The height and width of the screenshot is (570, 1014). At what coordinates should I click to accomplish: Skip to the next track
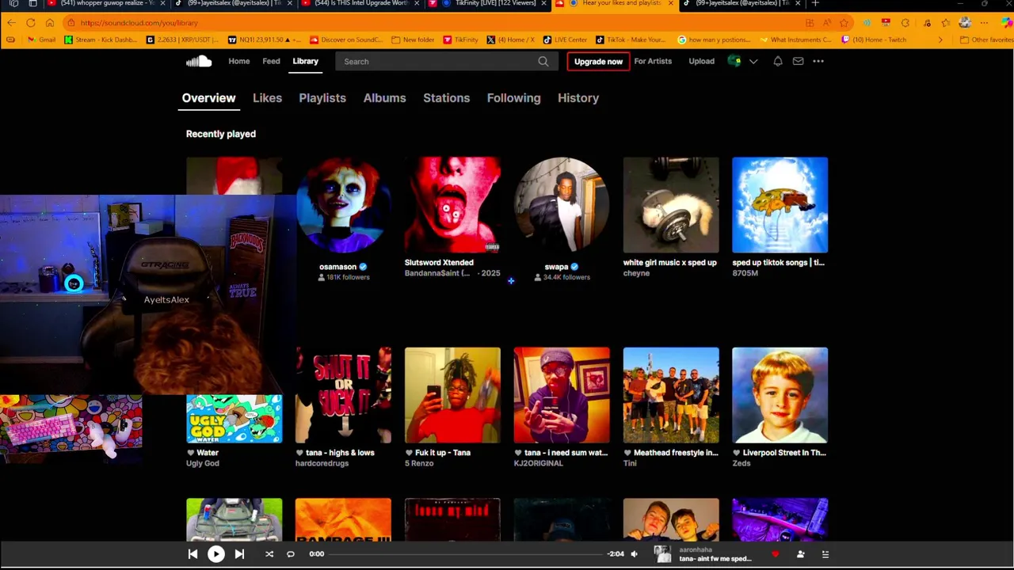239,554
